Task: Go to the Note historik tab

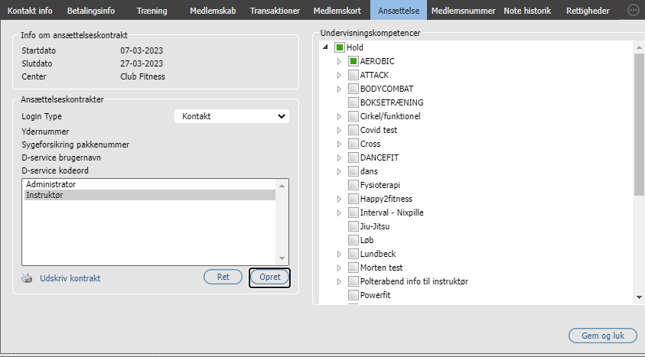Action: click(x=527, y=11)
